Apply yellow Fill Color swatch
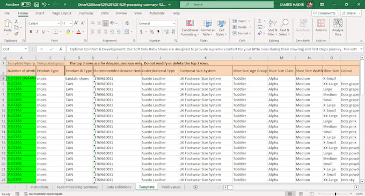365x196 pixels. 68,32
